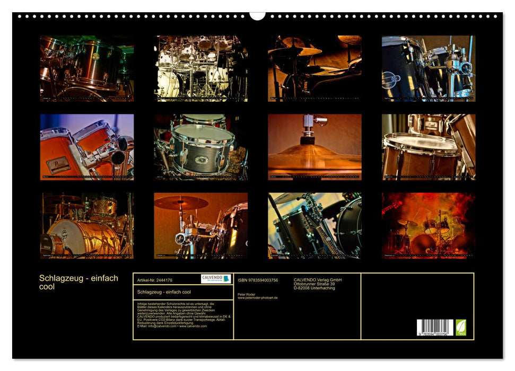
Task: Open the gray snare drum thumbnail
Action: (x=200, y=147)
